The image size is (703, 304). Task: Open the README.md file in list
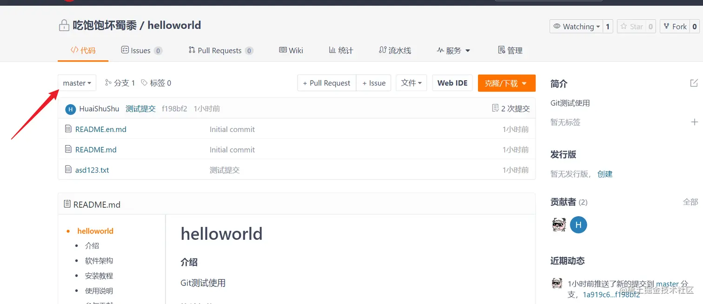click(x=96, y=150)
